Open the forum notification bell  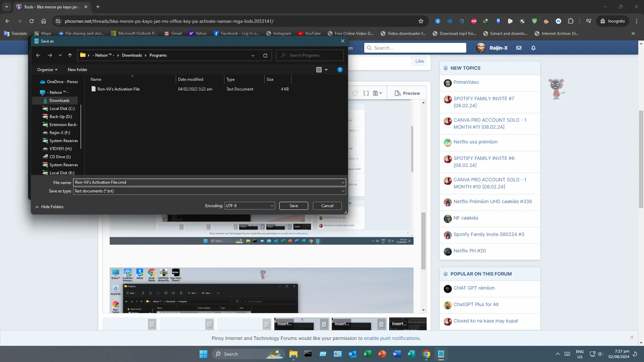pos(533,48)
